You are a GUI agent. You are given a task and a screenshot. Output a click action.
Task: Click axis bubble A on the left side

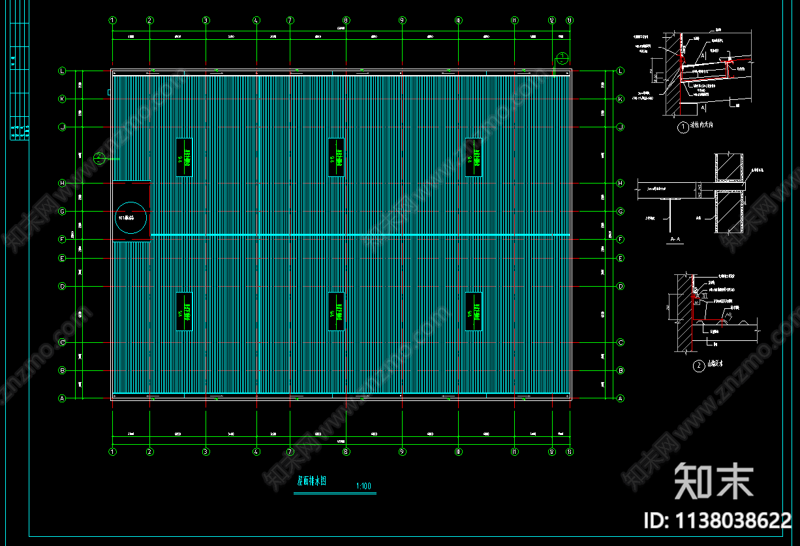pos(63,398)
